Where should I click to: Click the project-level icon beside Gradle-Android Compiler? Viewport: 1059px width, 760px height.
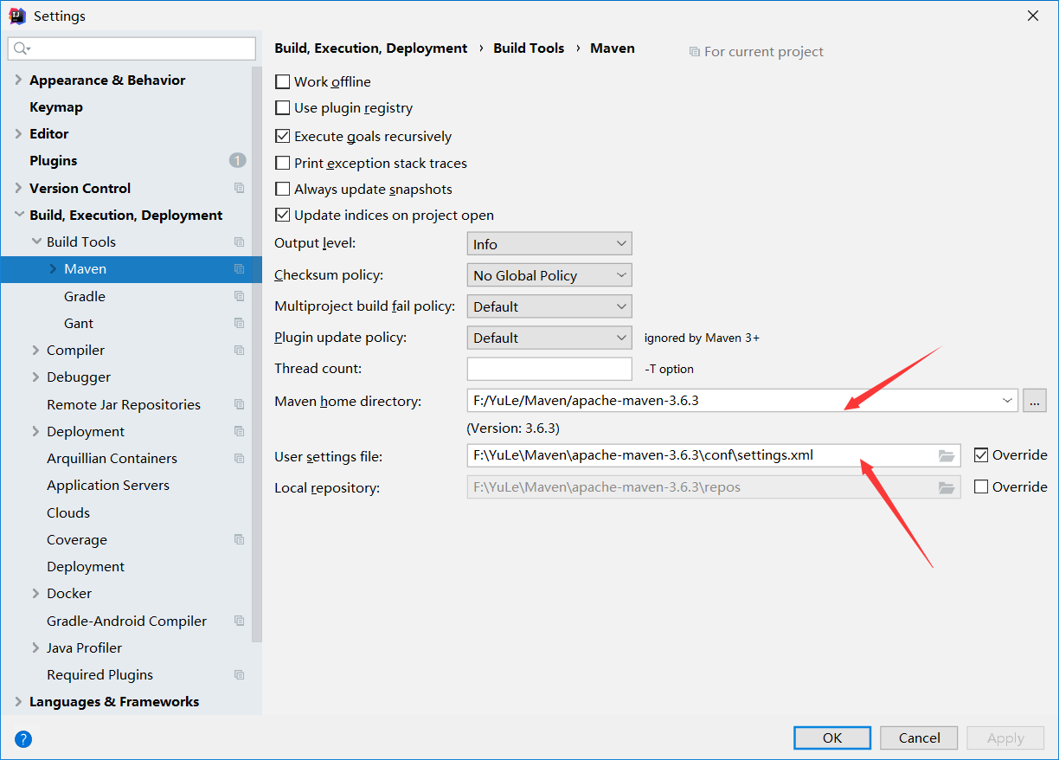tap(239, 621)
